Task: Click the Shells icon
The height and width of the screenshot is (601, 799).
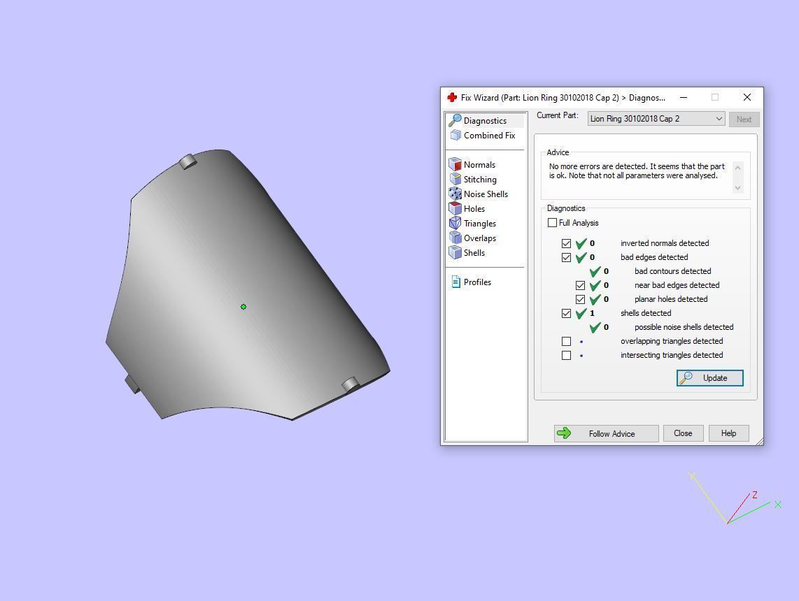Action: [455, 253]
